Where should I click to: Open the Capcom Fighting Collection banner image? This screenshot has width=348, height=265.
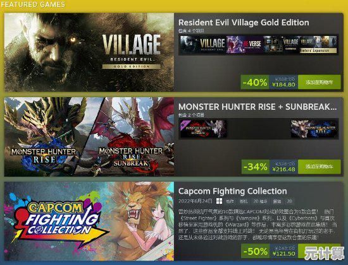pos(89,221)
